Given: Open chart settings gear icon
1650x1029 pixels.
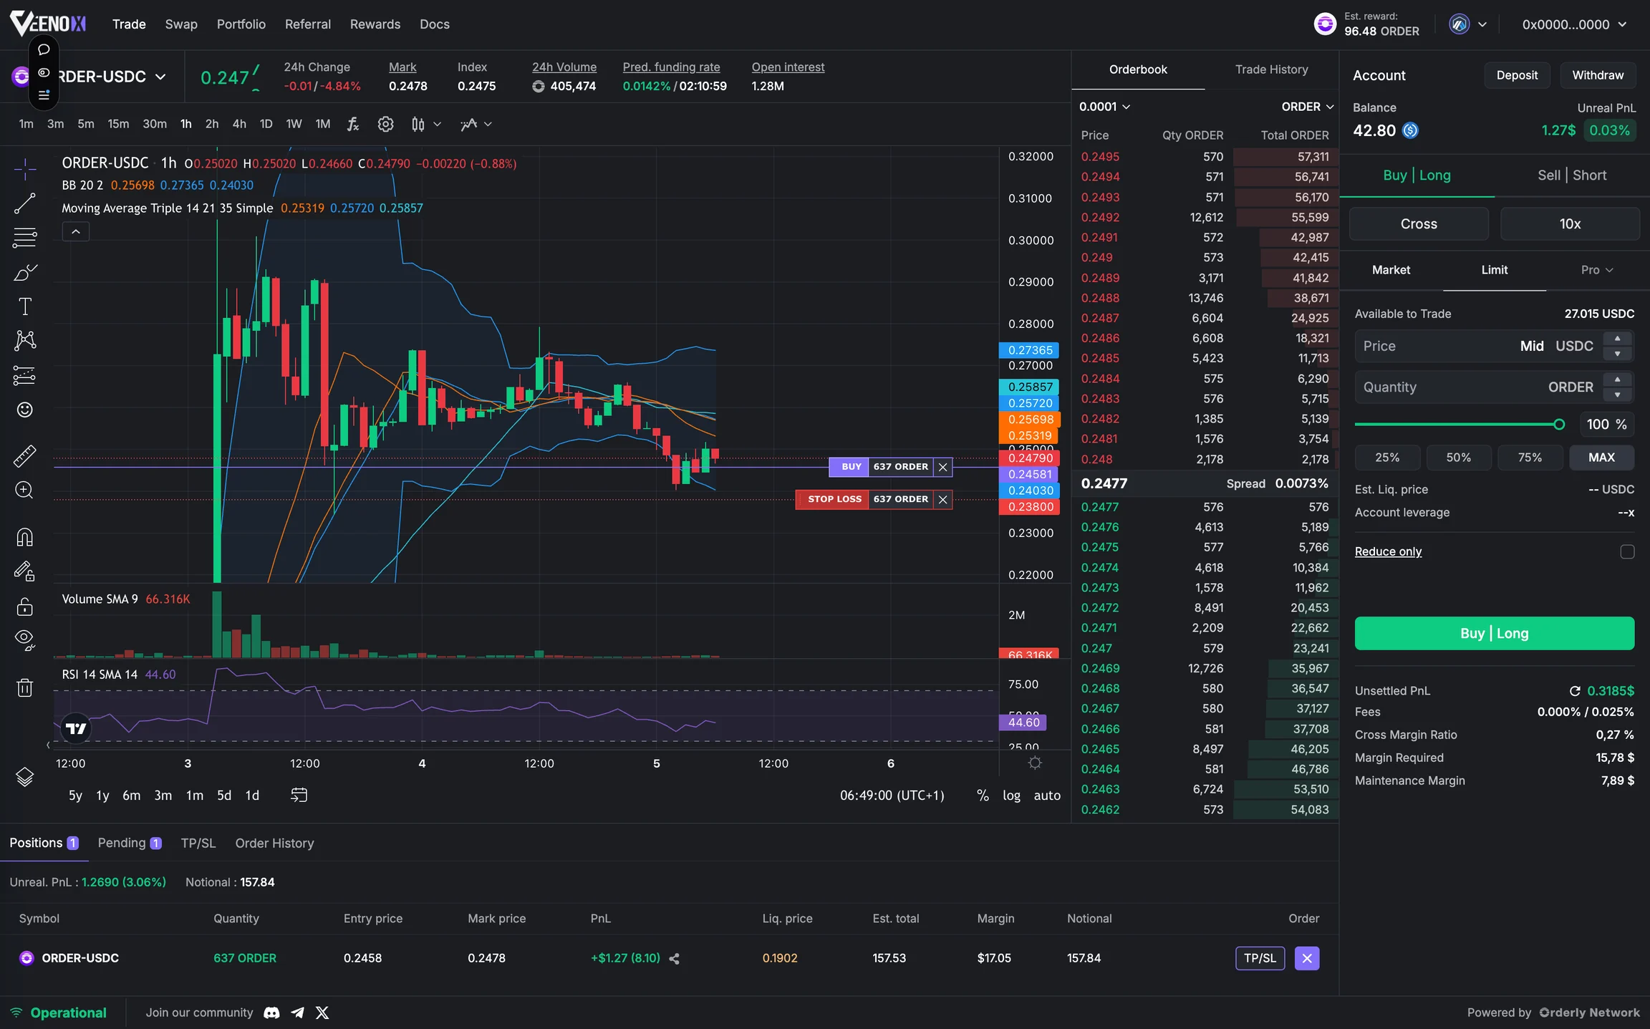Looking at the screenshot, I should click(386, 125).
